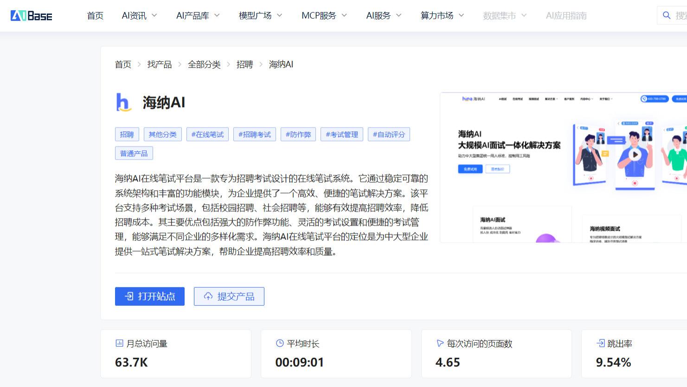Open the 模型广场 menu item

[255, 16]
